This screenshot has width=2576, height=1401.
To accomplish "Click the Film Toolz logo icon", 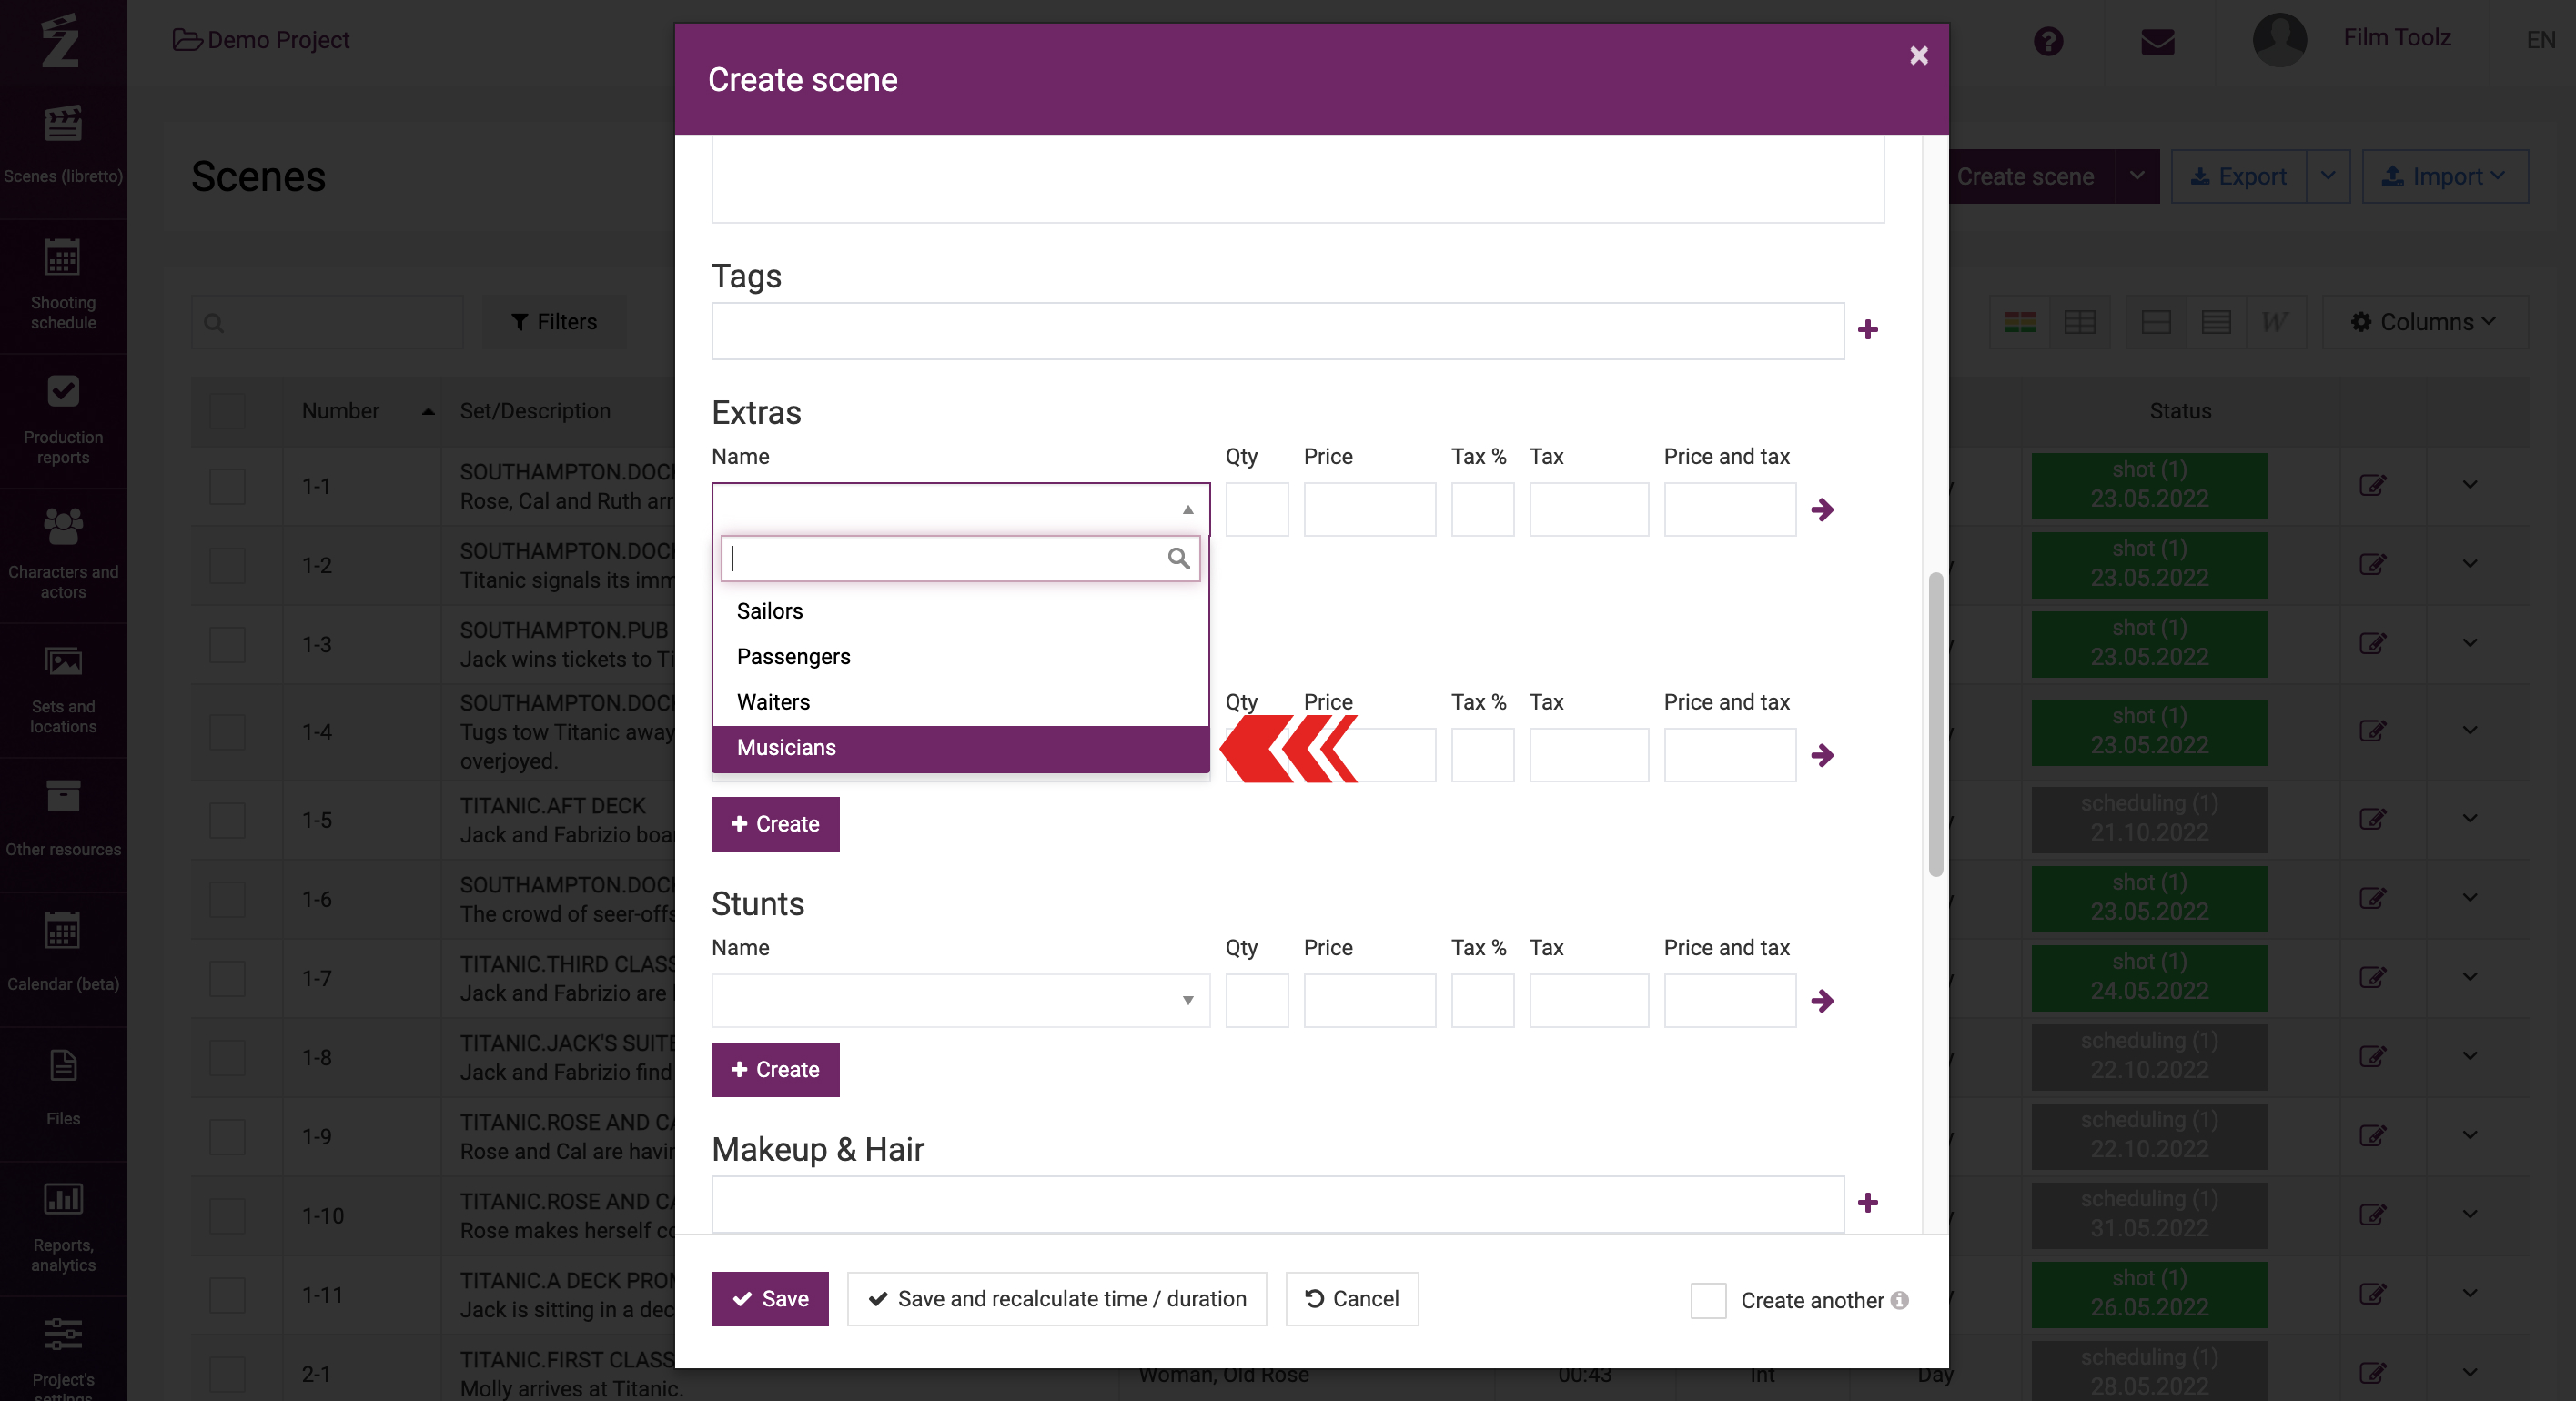I will (x=60, y=41).
